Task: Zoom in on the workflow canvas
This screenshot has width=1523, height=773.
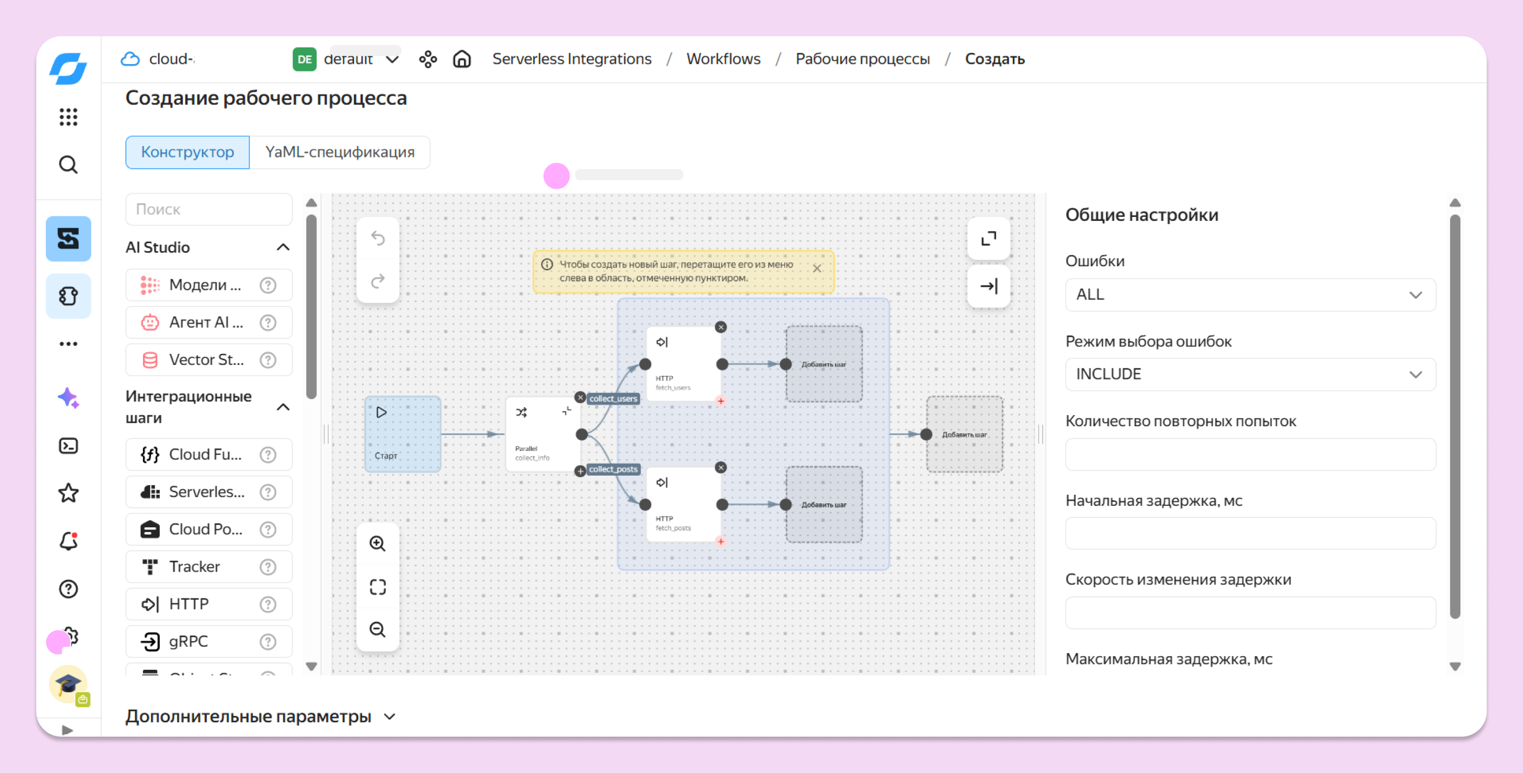Action: point(378,544)
